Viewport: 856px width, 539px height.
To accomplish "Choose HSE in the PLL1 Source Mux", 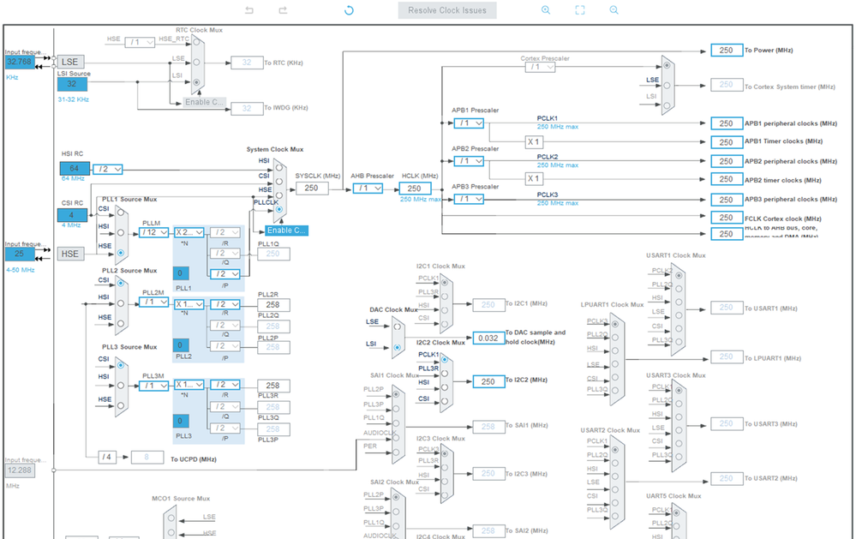I will [x=121, y=253].
